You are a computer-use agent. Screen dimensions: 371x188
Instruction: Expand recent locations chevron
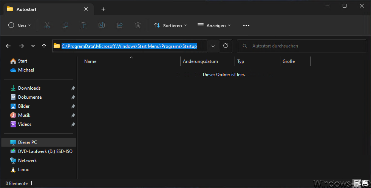(33, 46)
